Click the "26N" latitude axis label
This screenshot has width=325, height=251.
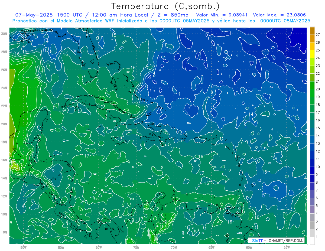[x=5, y=70]
